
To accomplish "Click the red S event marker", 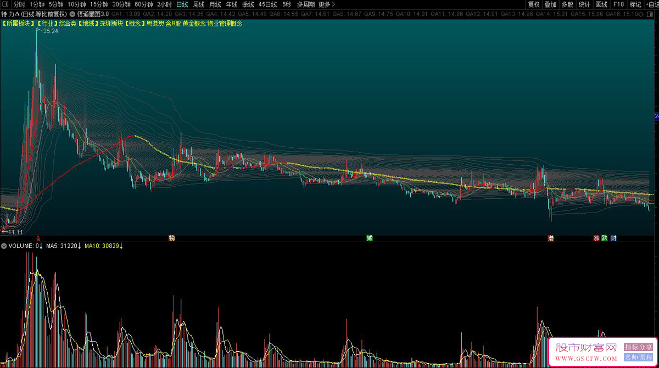I will tap(38, 238).
